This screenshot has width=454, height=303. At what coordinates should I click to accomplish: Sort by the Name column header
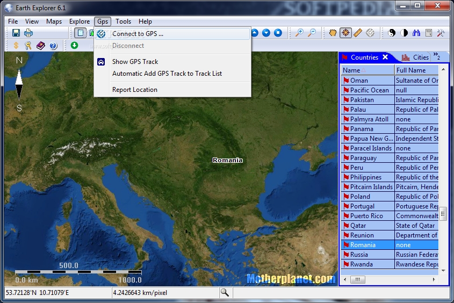click(367, 70)
